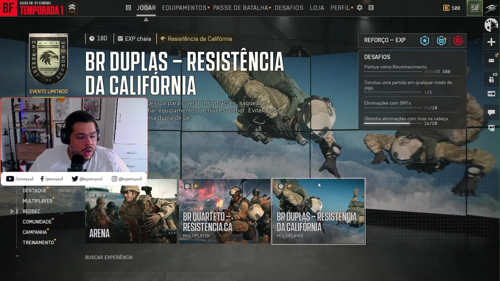This screenshot has width=500, height=281.
Task: Collapse the mode list with minus icon
Action: coord(17,256)
